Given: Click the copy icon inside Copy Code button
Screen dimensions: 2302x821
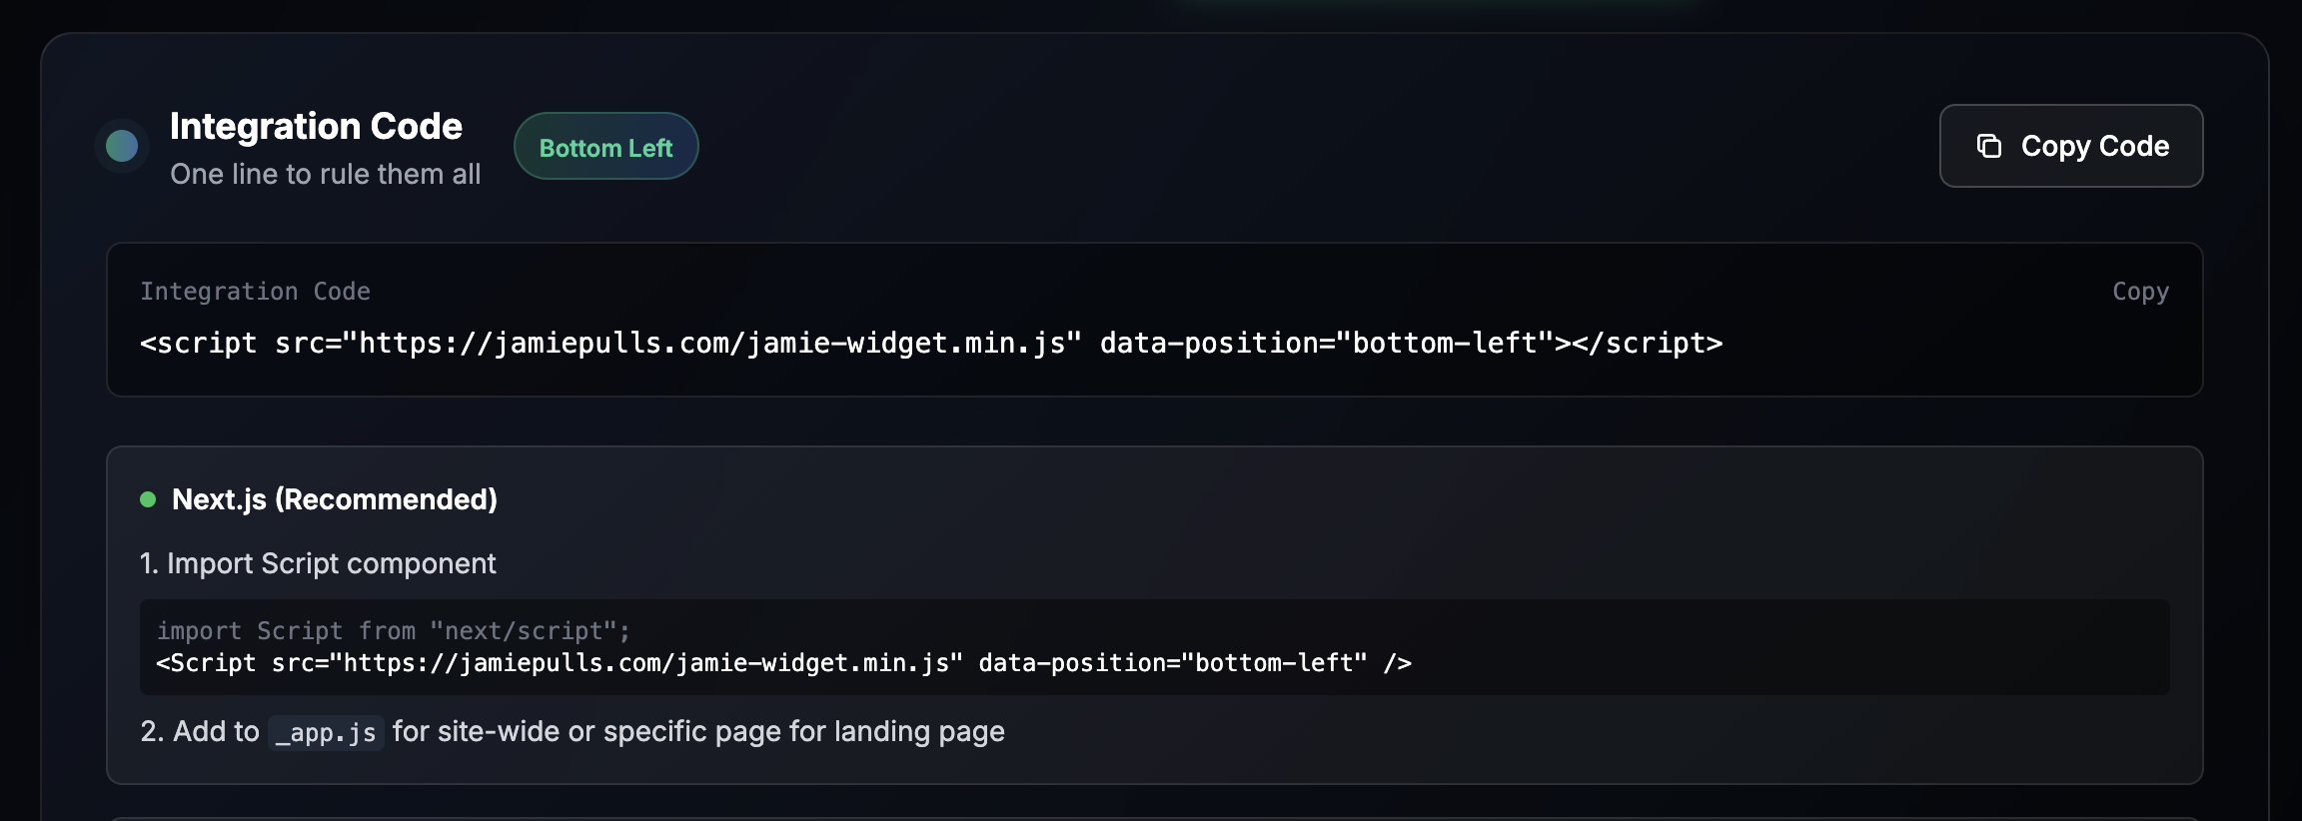Looking at the screenshot, I should click(x=1988, y=146).
